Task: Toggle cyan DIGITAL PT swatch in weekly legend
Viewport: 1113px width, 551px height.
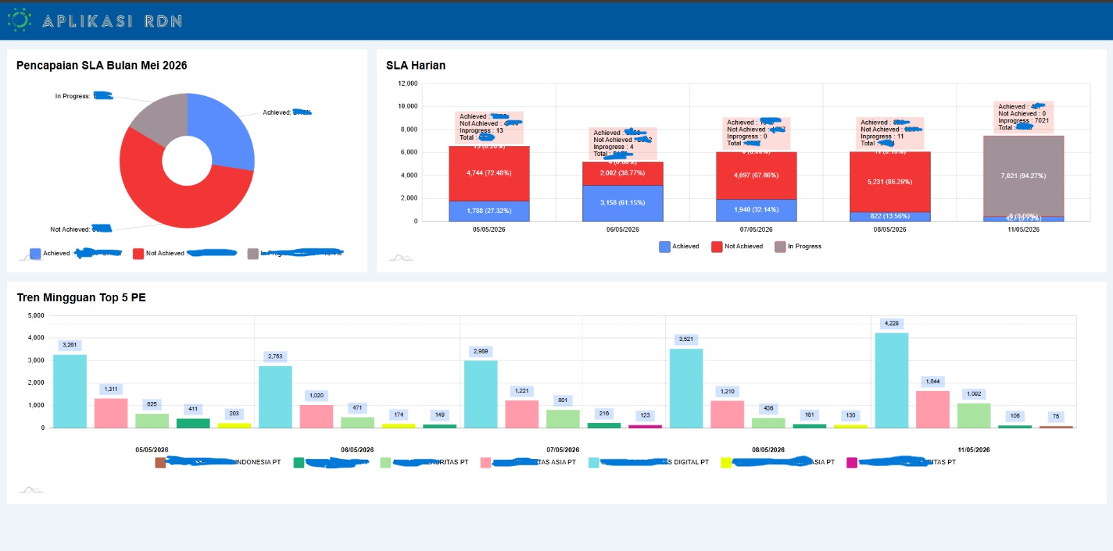Action: [x=593, y=463]
